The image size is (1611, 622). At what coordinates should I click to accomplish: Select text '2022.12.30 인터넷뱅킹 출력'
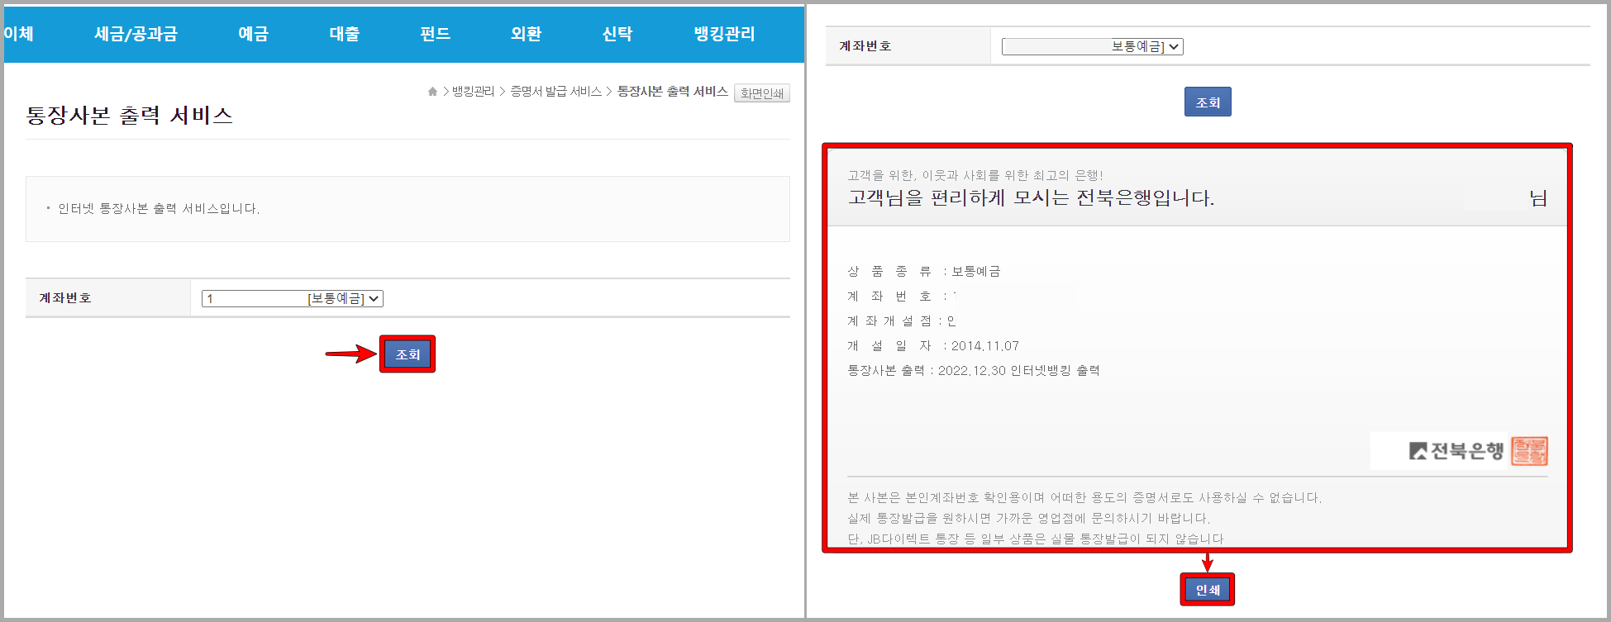coord(1019,371)
